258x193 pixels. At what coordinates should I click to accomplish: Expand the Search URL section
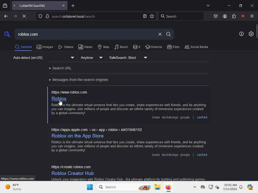pos(60,68)
